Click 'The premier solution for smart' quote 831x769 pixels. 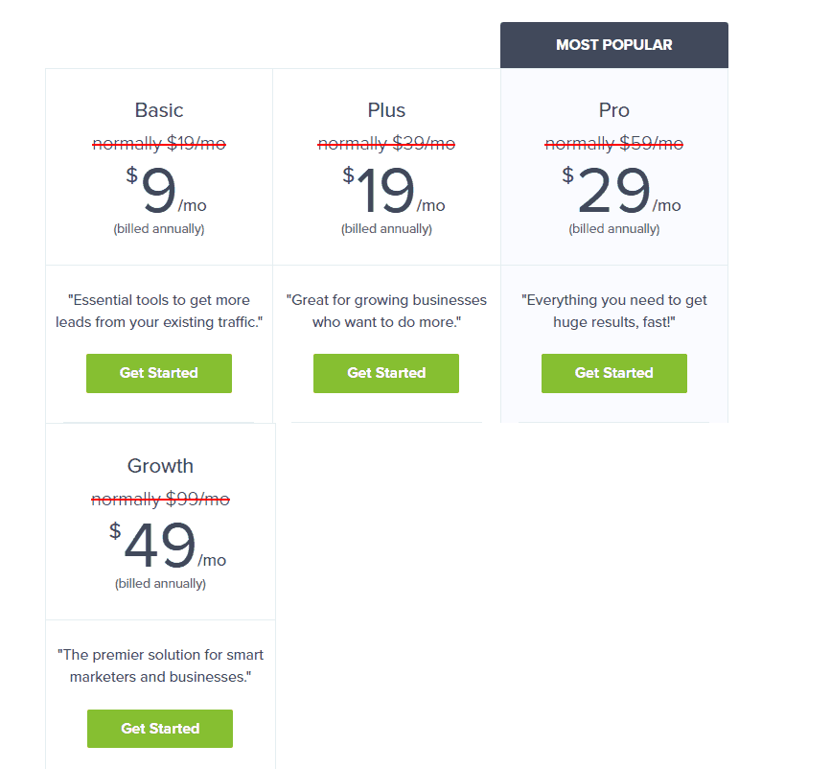[x=160, y=666]
